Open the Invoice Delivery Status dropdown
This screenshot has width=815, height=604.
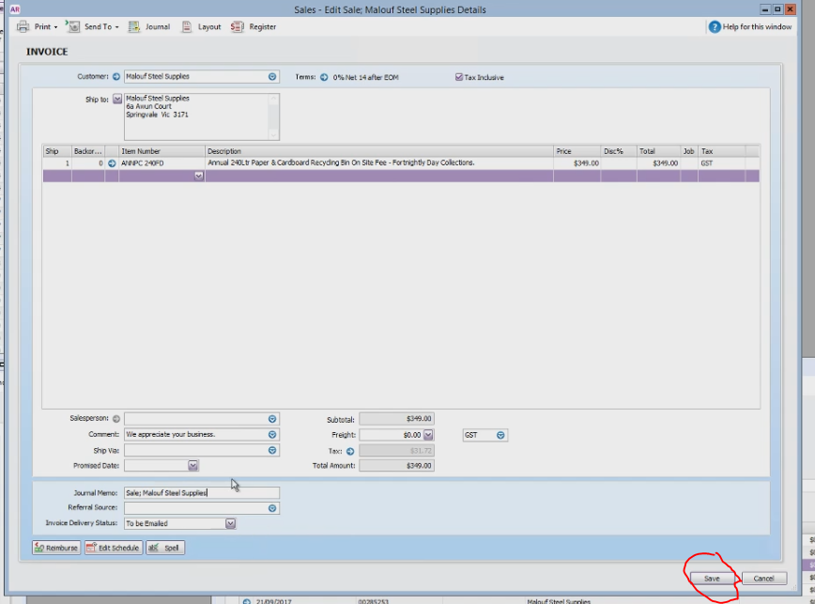(x=230, y=523)
